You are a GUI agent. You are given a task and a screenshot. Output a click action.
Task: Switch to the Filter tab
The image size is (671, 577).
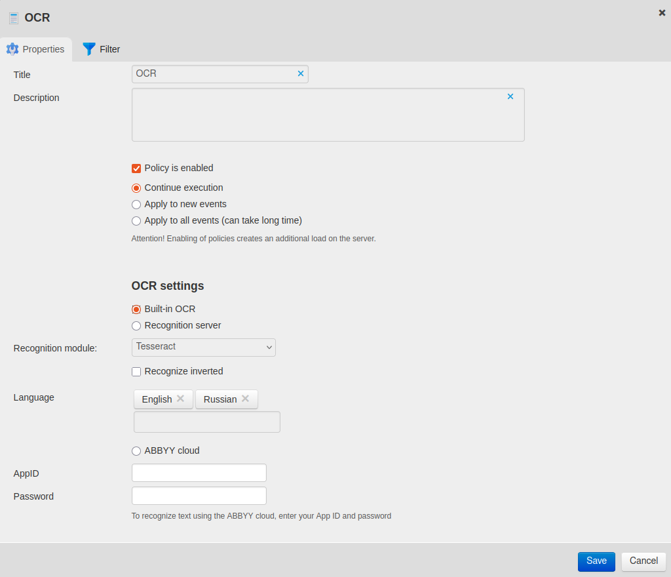coord(102,49)
